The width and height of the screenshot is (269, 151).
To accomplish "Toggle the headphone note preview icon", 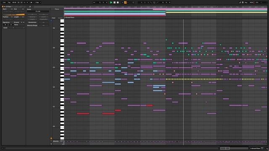I will (x=51, y=21).
